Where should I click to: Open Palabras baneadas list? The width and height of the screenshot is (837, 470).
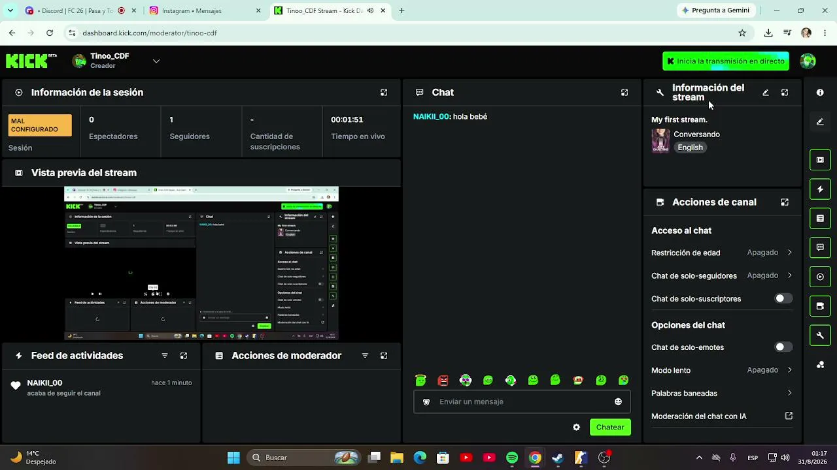coord(722,394)
